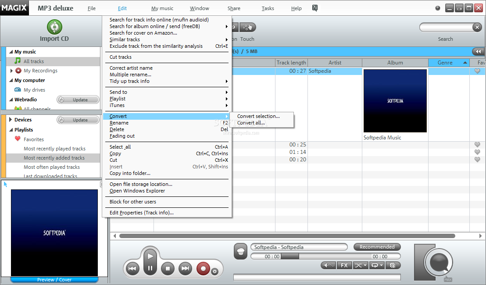Image resolution: width=486 pixels, height=285 pixels.
Task: Stop playback
Action: point(168,268)
